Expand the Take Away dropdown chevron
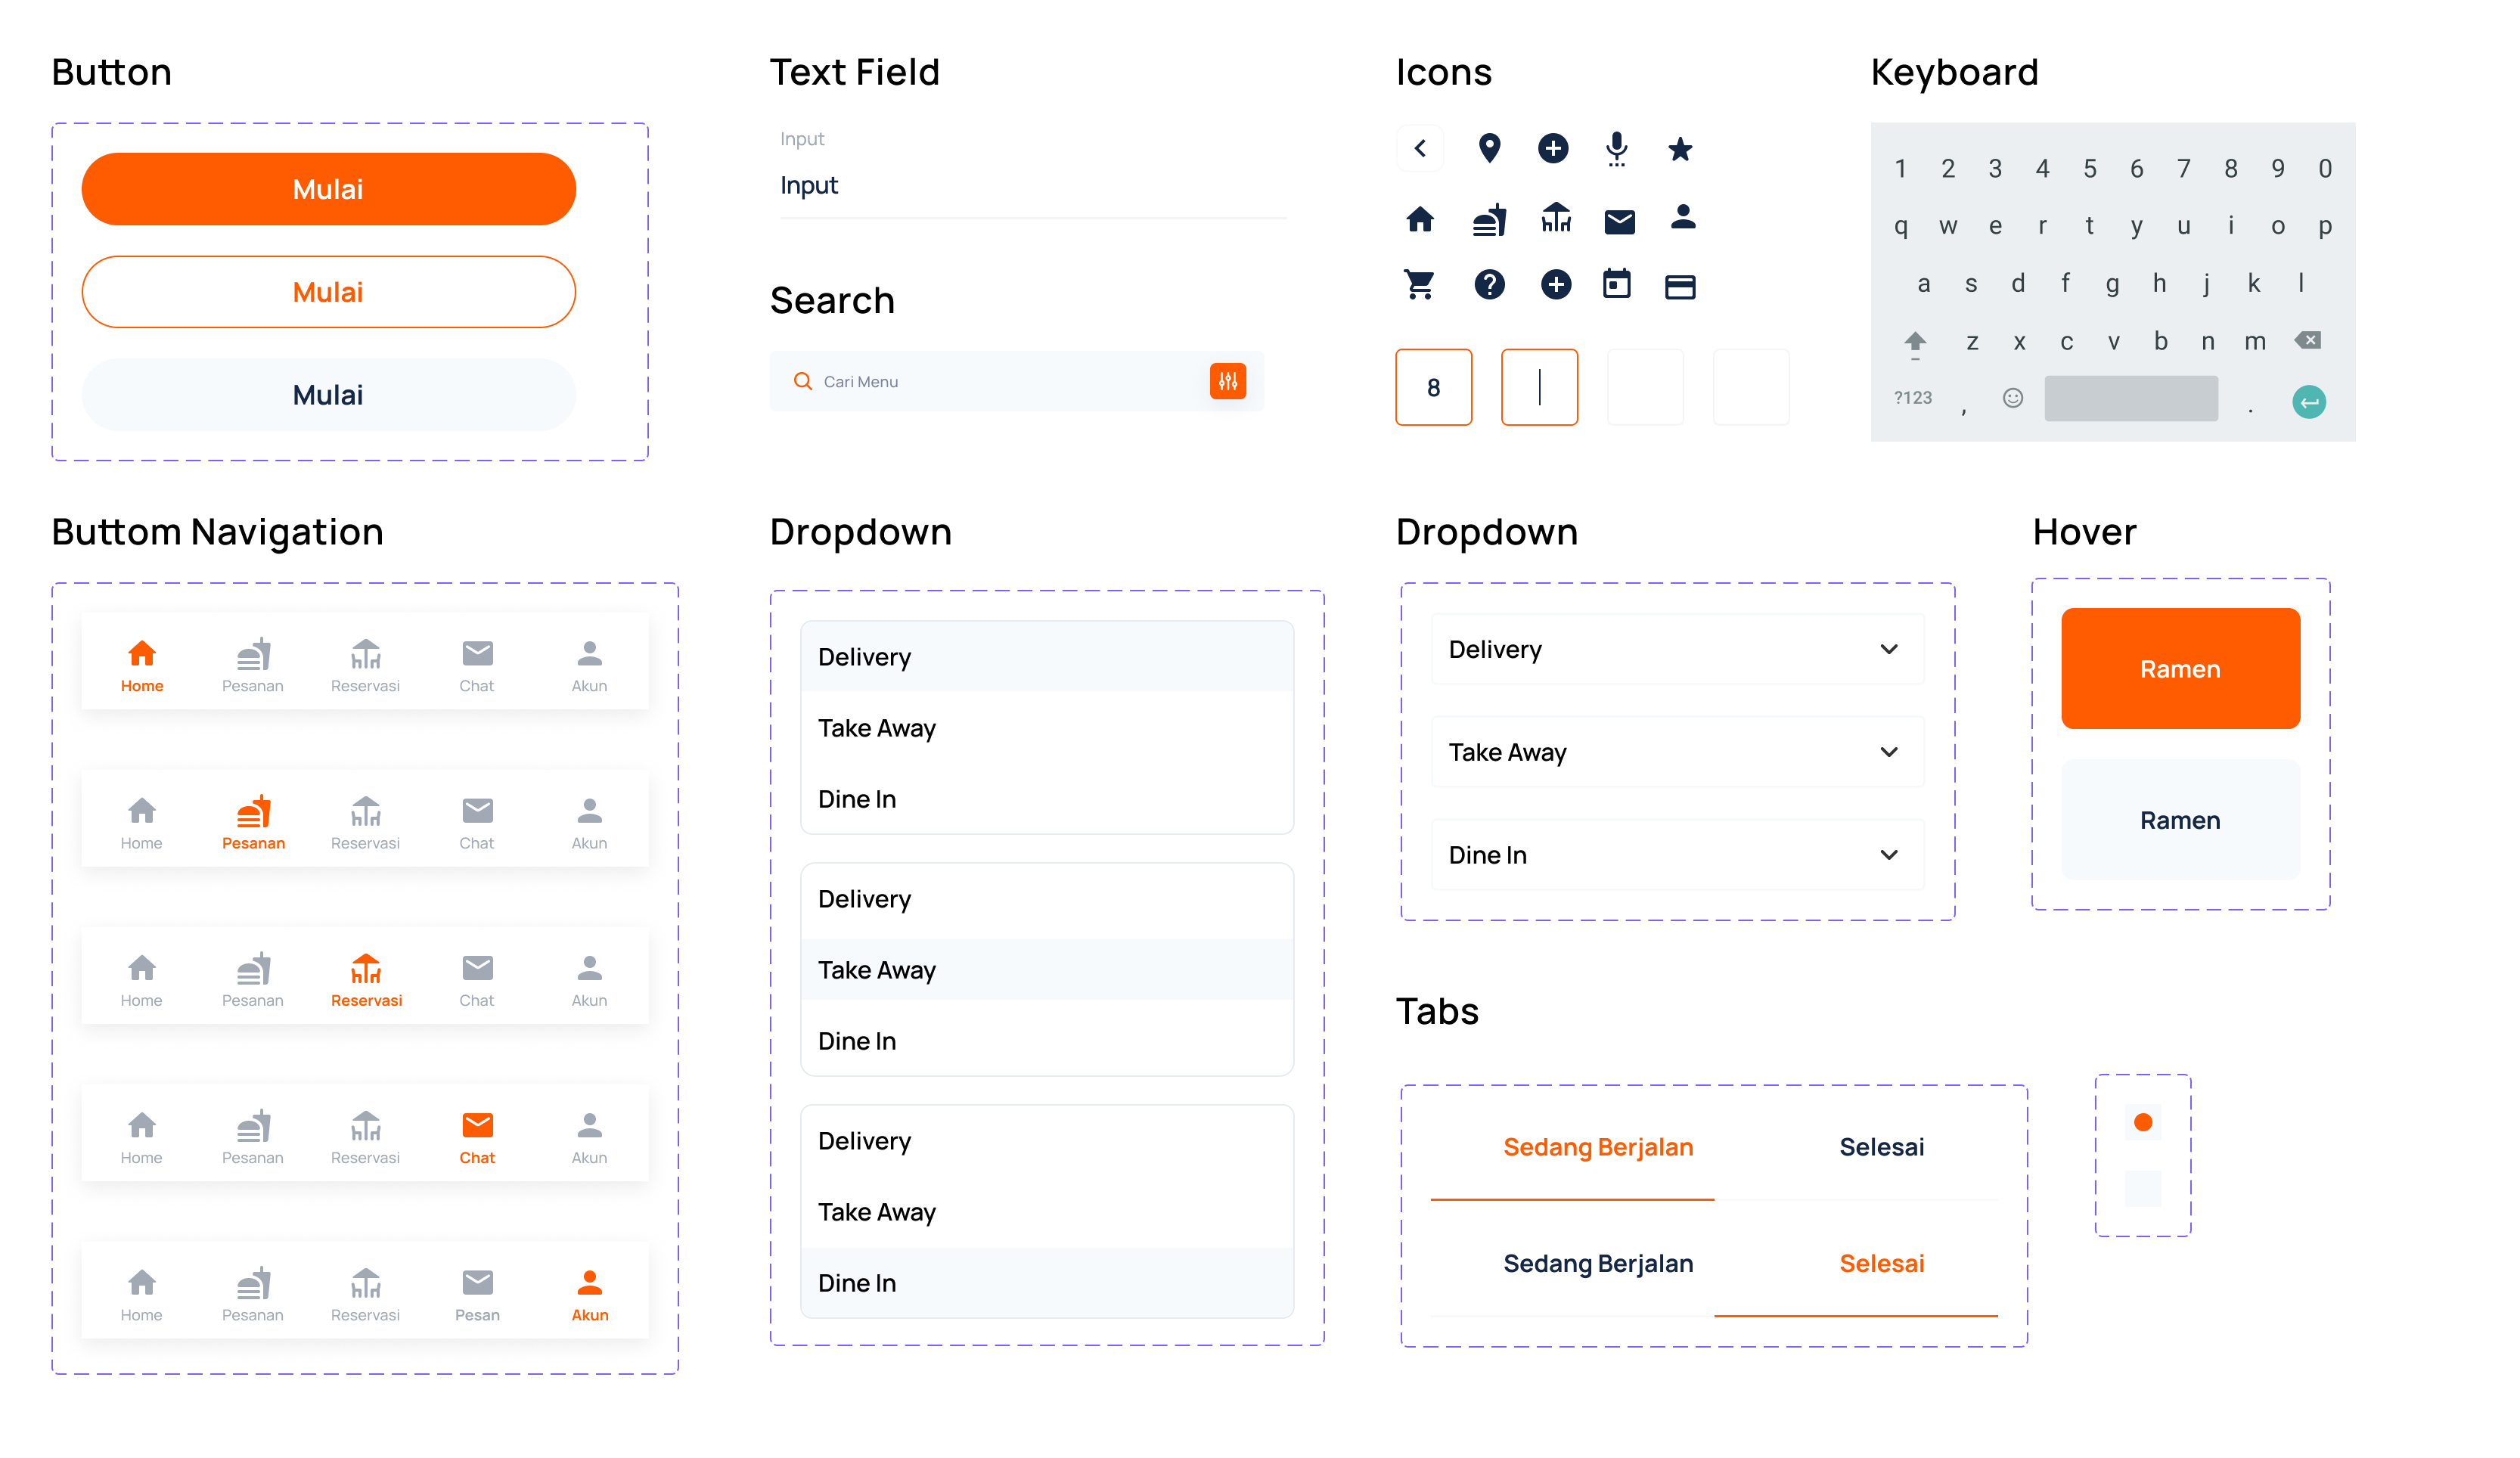The width and height of the screenshot is (2520, 1458). [1888, 752]
